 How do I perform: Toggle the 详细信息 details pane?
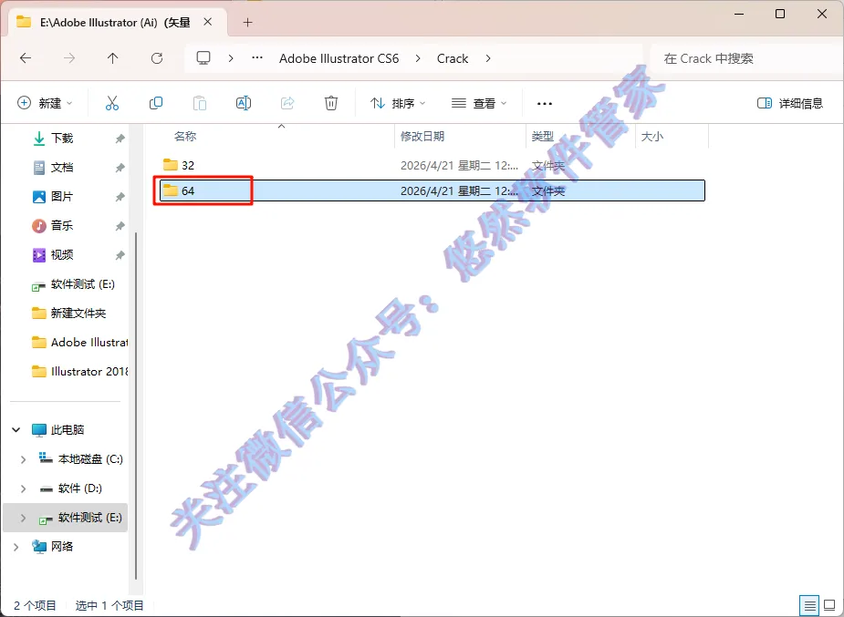(x=789, y=103)
